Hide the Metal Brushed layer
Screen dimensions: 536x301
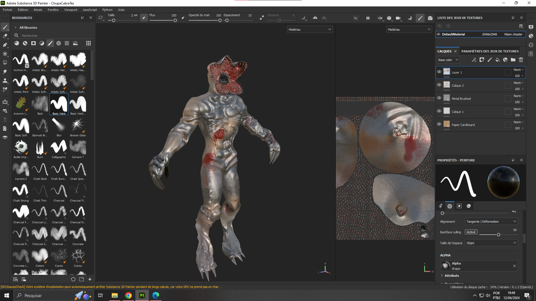(x=439, y=98)
